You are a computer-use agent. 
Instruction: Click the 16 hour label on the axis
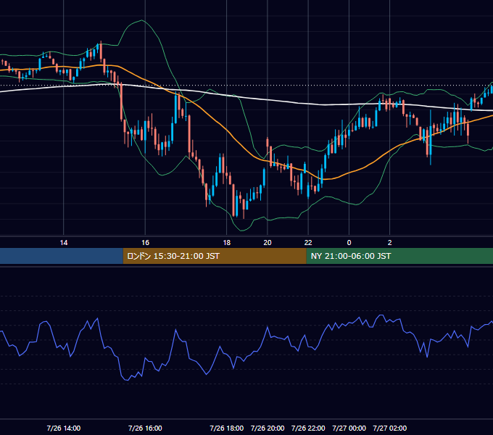coord(145,243)
